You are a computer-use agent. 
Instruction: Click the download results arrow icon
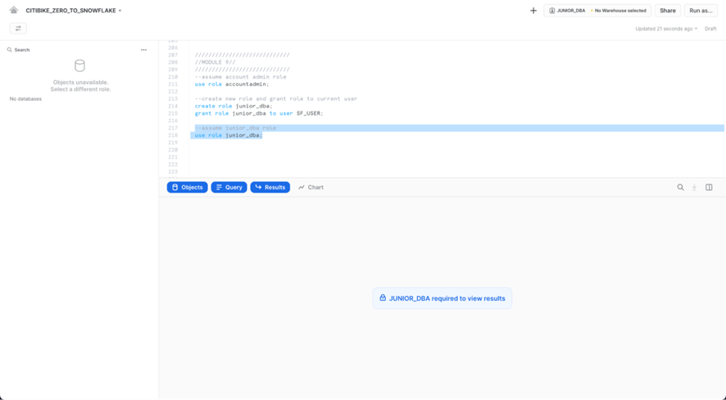coord(694,188)
